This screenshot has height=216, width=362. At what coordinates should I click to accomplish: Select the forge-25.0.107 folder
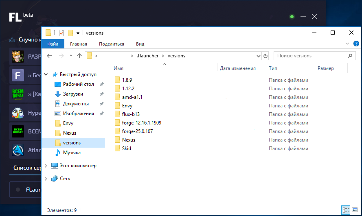tap(137, 131)
